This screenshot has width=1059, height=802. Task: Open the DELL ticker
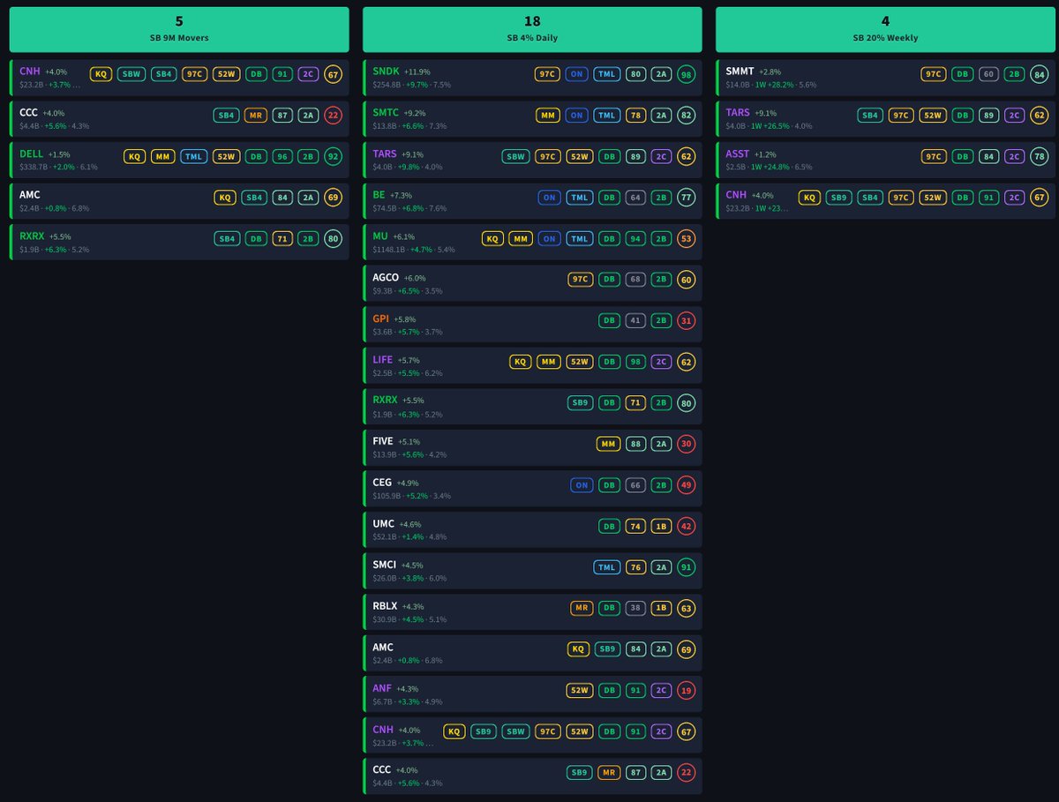point(32,154)
